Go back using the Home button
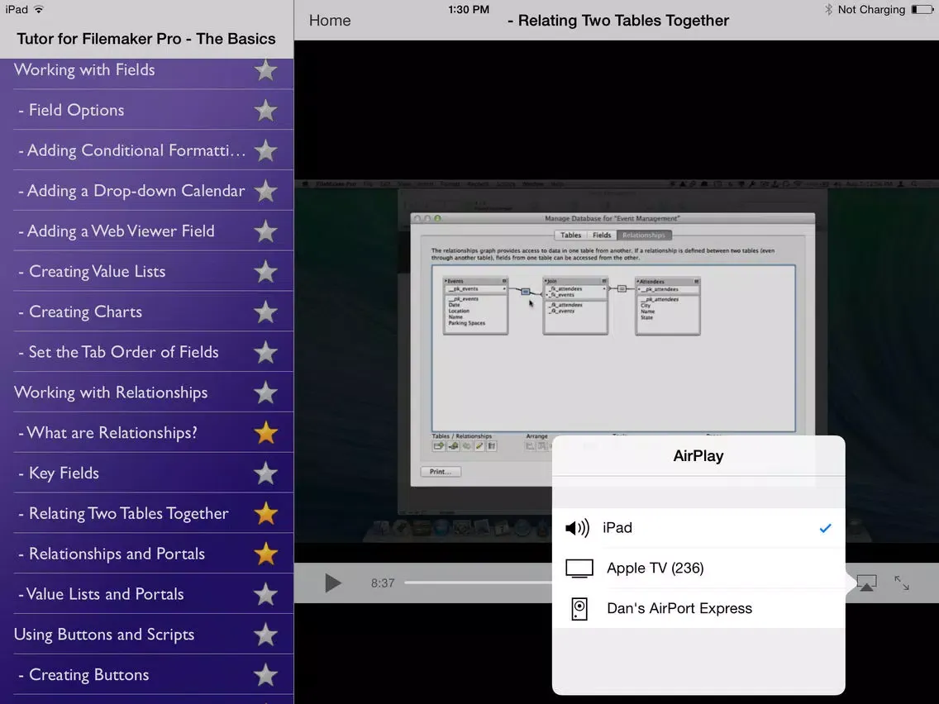Screen dimensions: 939x704 330,21
